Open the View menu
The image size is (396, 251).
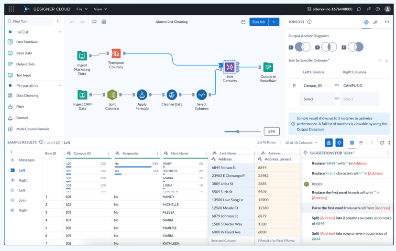click(x=100, y=9)
